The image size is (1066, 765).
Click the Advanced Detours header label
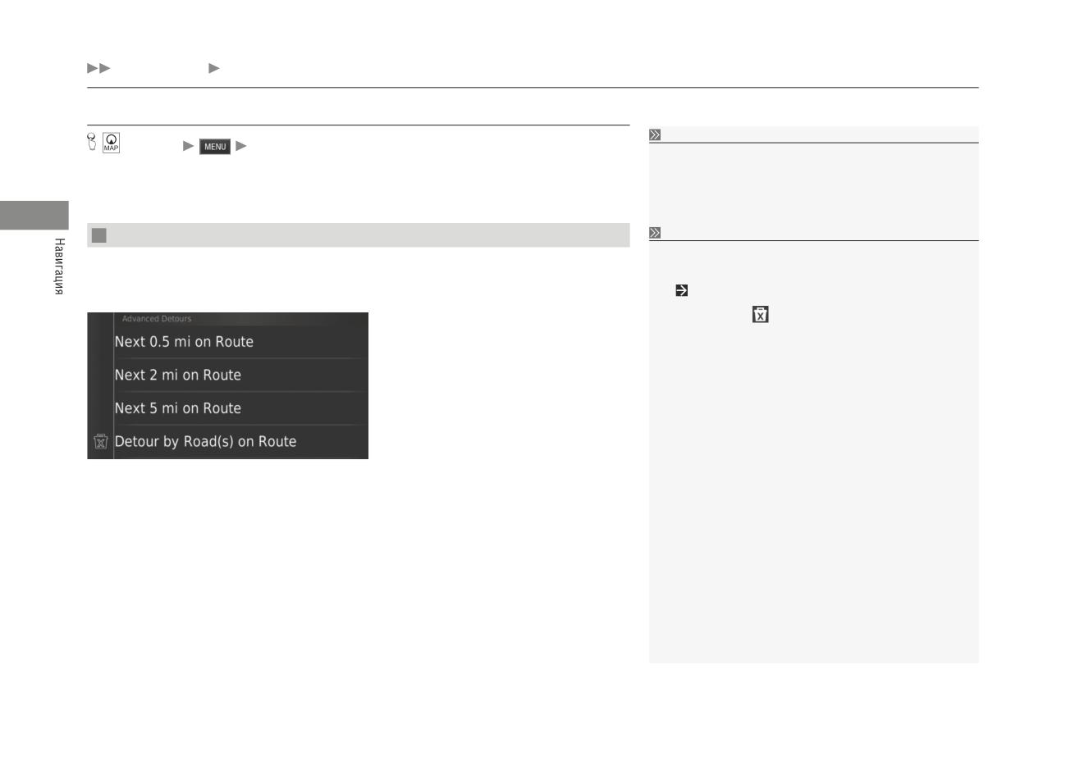[157, 319]
